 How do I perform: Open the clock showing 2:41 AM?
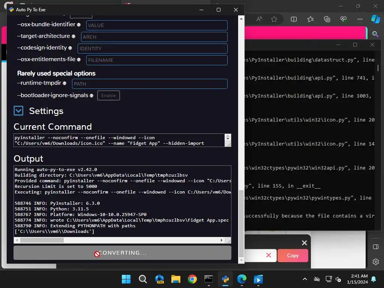pyautogui.click(x=357, y=279)
